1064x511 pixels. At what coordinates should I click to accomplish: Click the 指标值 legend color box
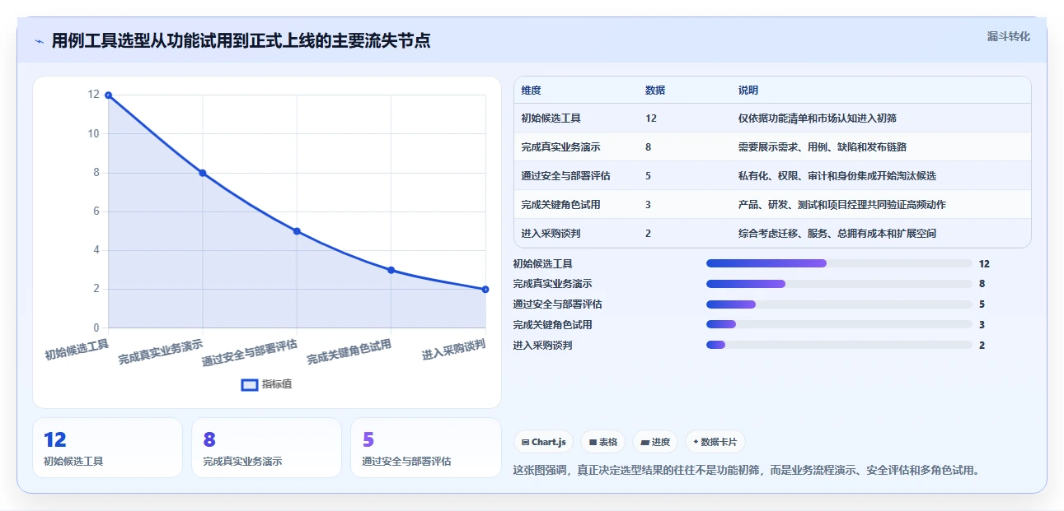tap(249, 384)
